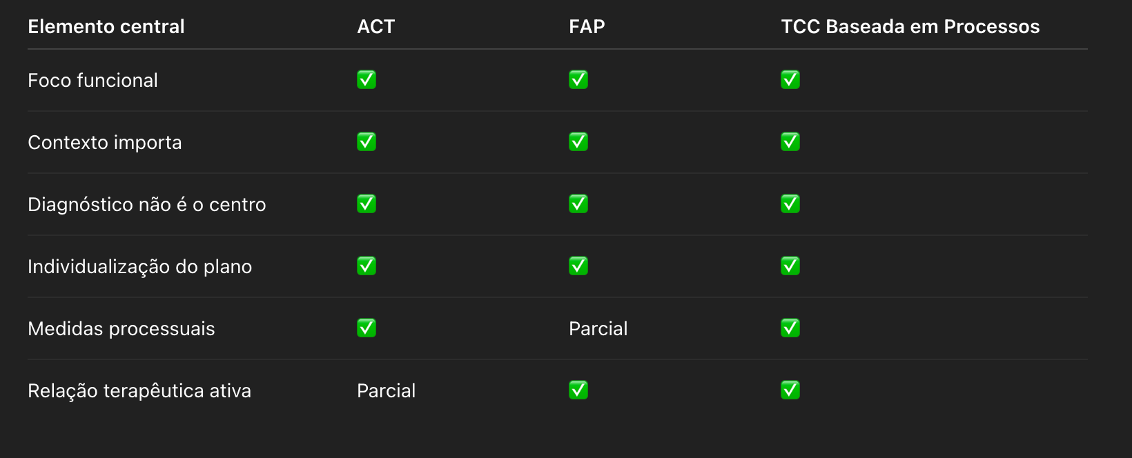Click FAP checkmark for Individualização do plano
This screenshot has height=458, width=1132.
(578, 266)
